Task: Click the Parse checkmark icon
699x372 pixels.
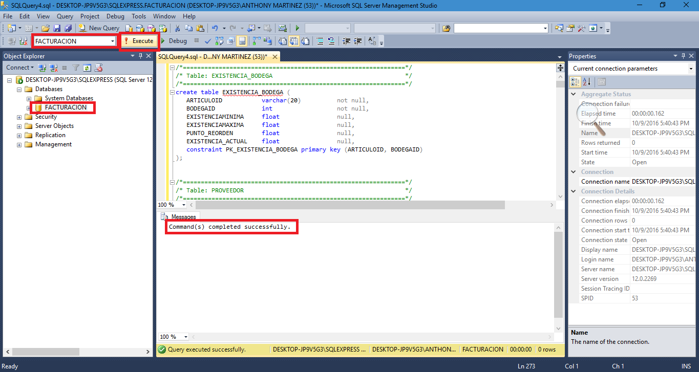Action: click(208, 41)
